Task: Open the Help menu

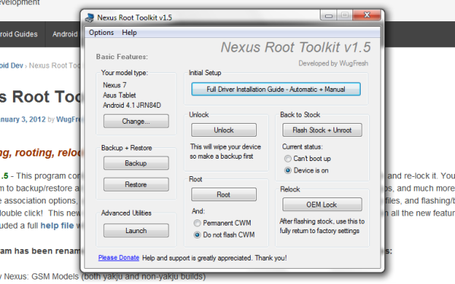Action: 129,33
